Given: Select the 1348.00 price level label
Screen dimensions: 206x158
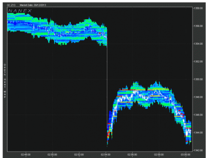Looking at the screenshot, I should point(198,97).
